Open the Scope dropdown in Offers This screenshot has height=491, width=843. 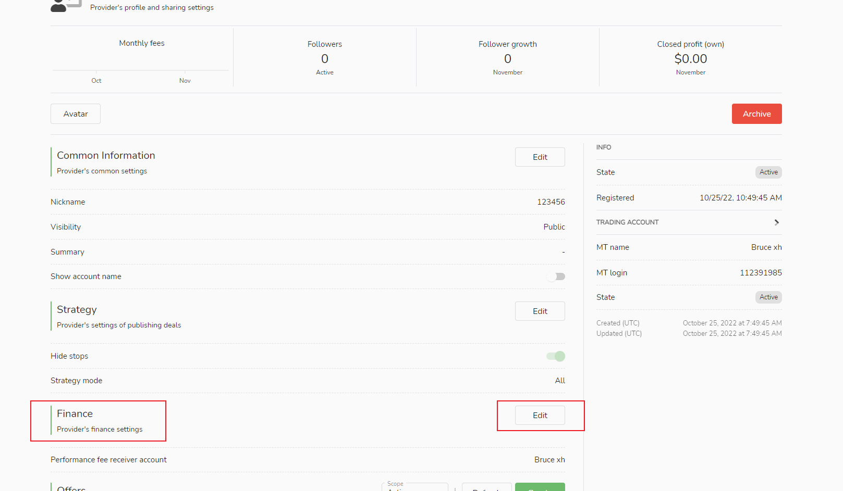414,487
